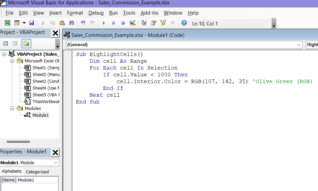Open the View menu
Image resolution: width=318 pixels, height=191 pixels.
tap(39, 13)
